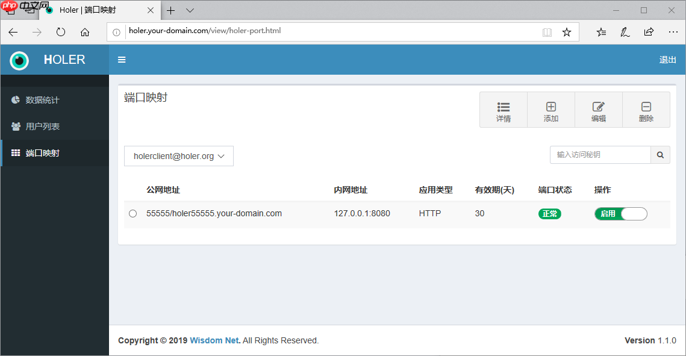Image resolution: width=686 pixels, height=356 pixels.
Task: Click the hamburger menu icon in the header
Action: (122, 60)
